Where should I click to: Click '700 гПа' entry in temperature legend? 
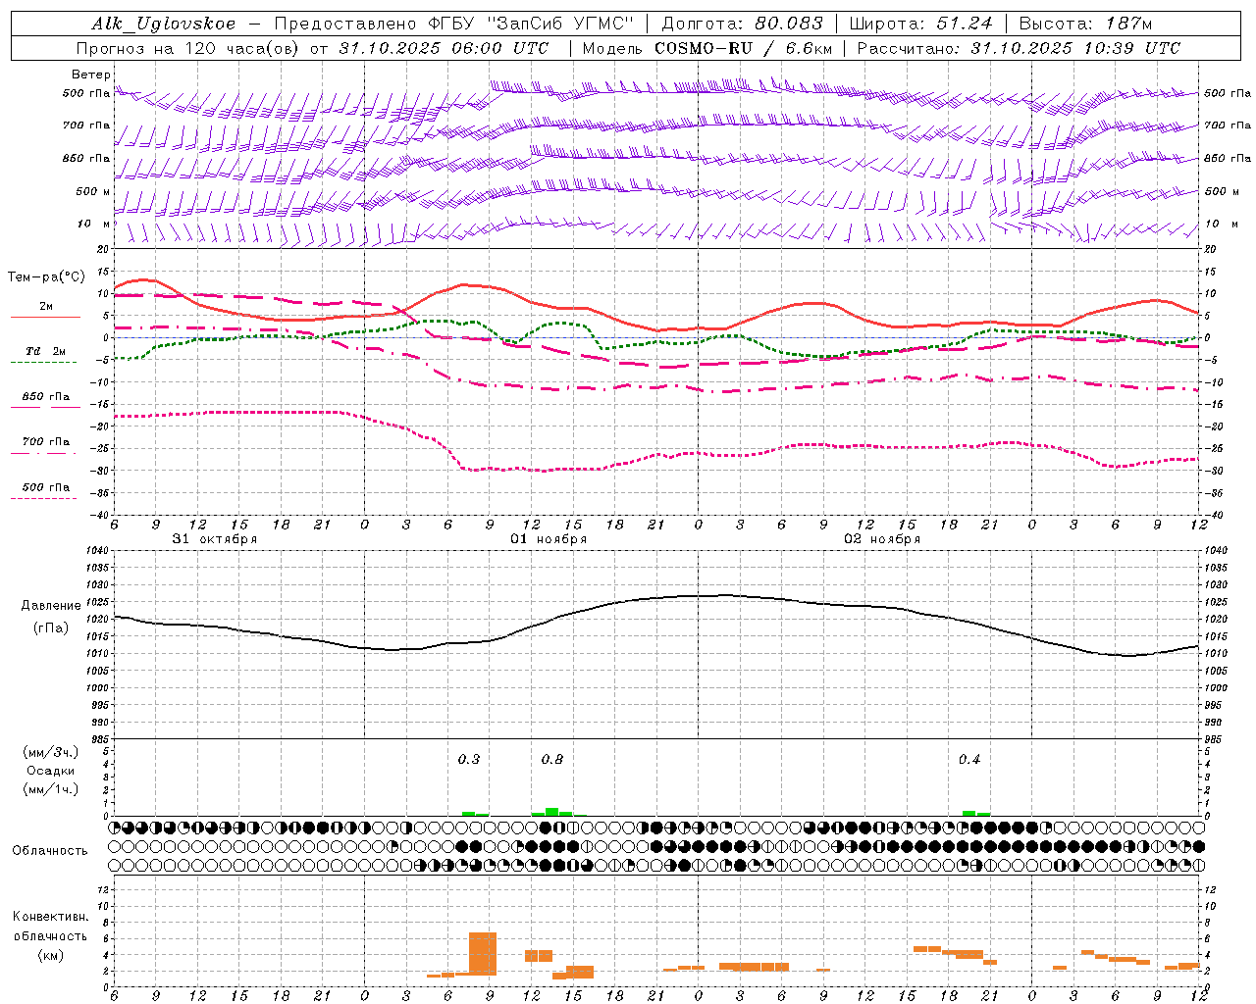[x=46, y=442]
